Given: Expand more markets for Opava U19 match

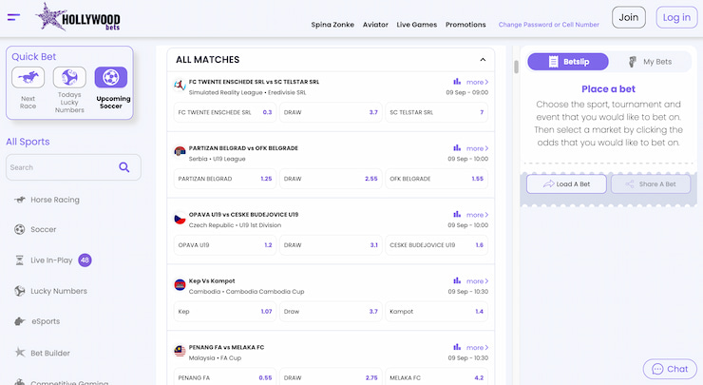Looking at the screenshot, I should click(478, 215).
